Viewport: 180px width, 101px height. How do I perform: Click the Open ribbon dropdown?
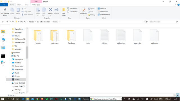click(x=92, y=9)
